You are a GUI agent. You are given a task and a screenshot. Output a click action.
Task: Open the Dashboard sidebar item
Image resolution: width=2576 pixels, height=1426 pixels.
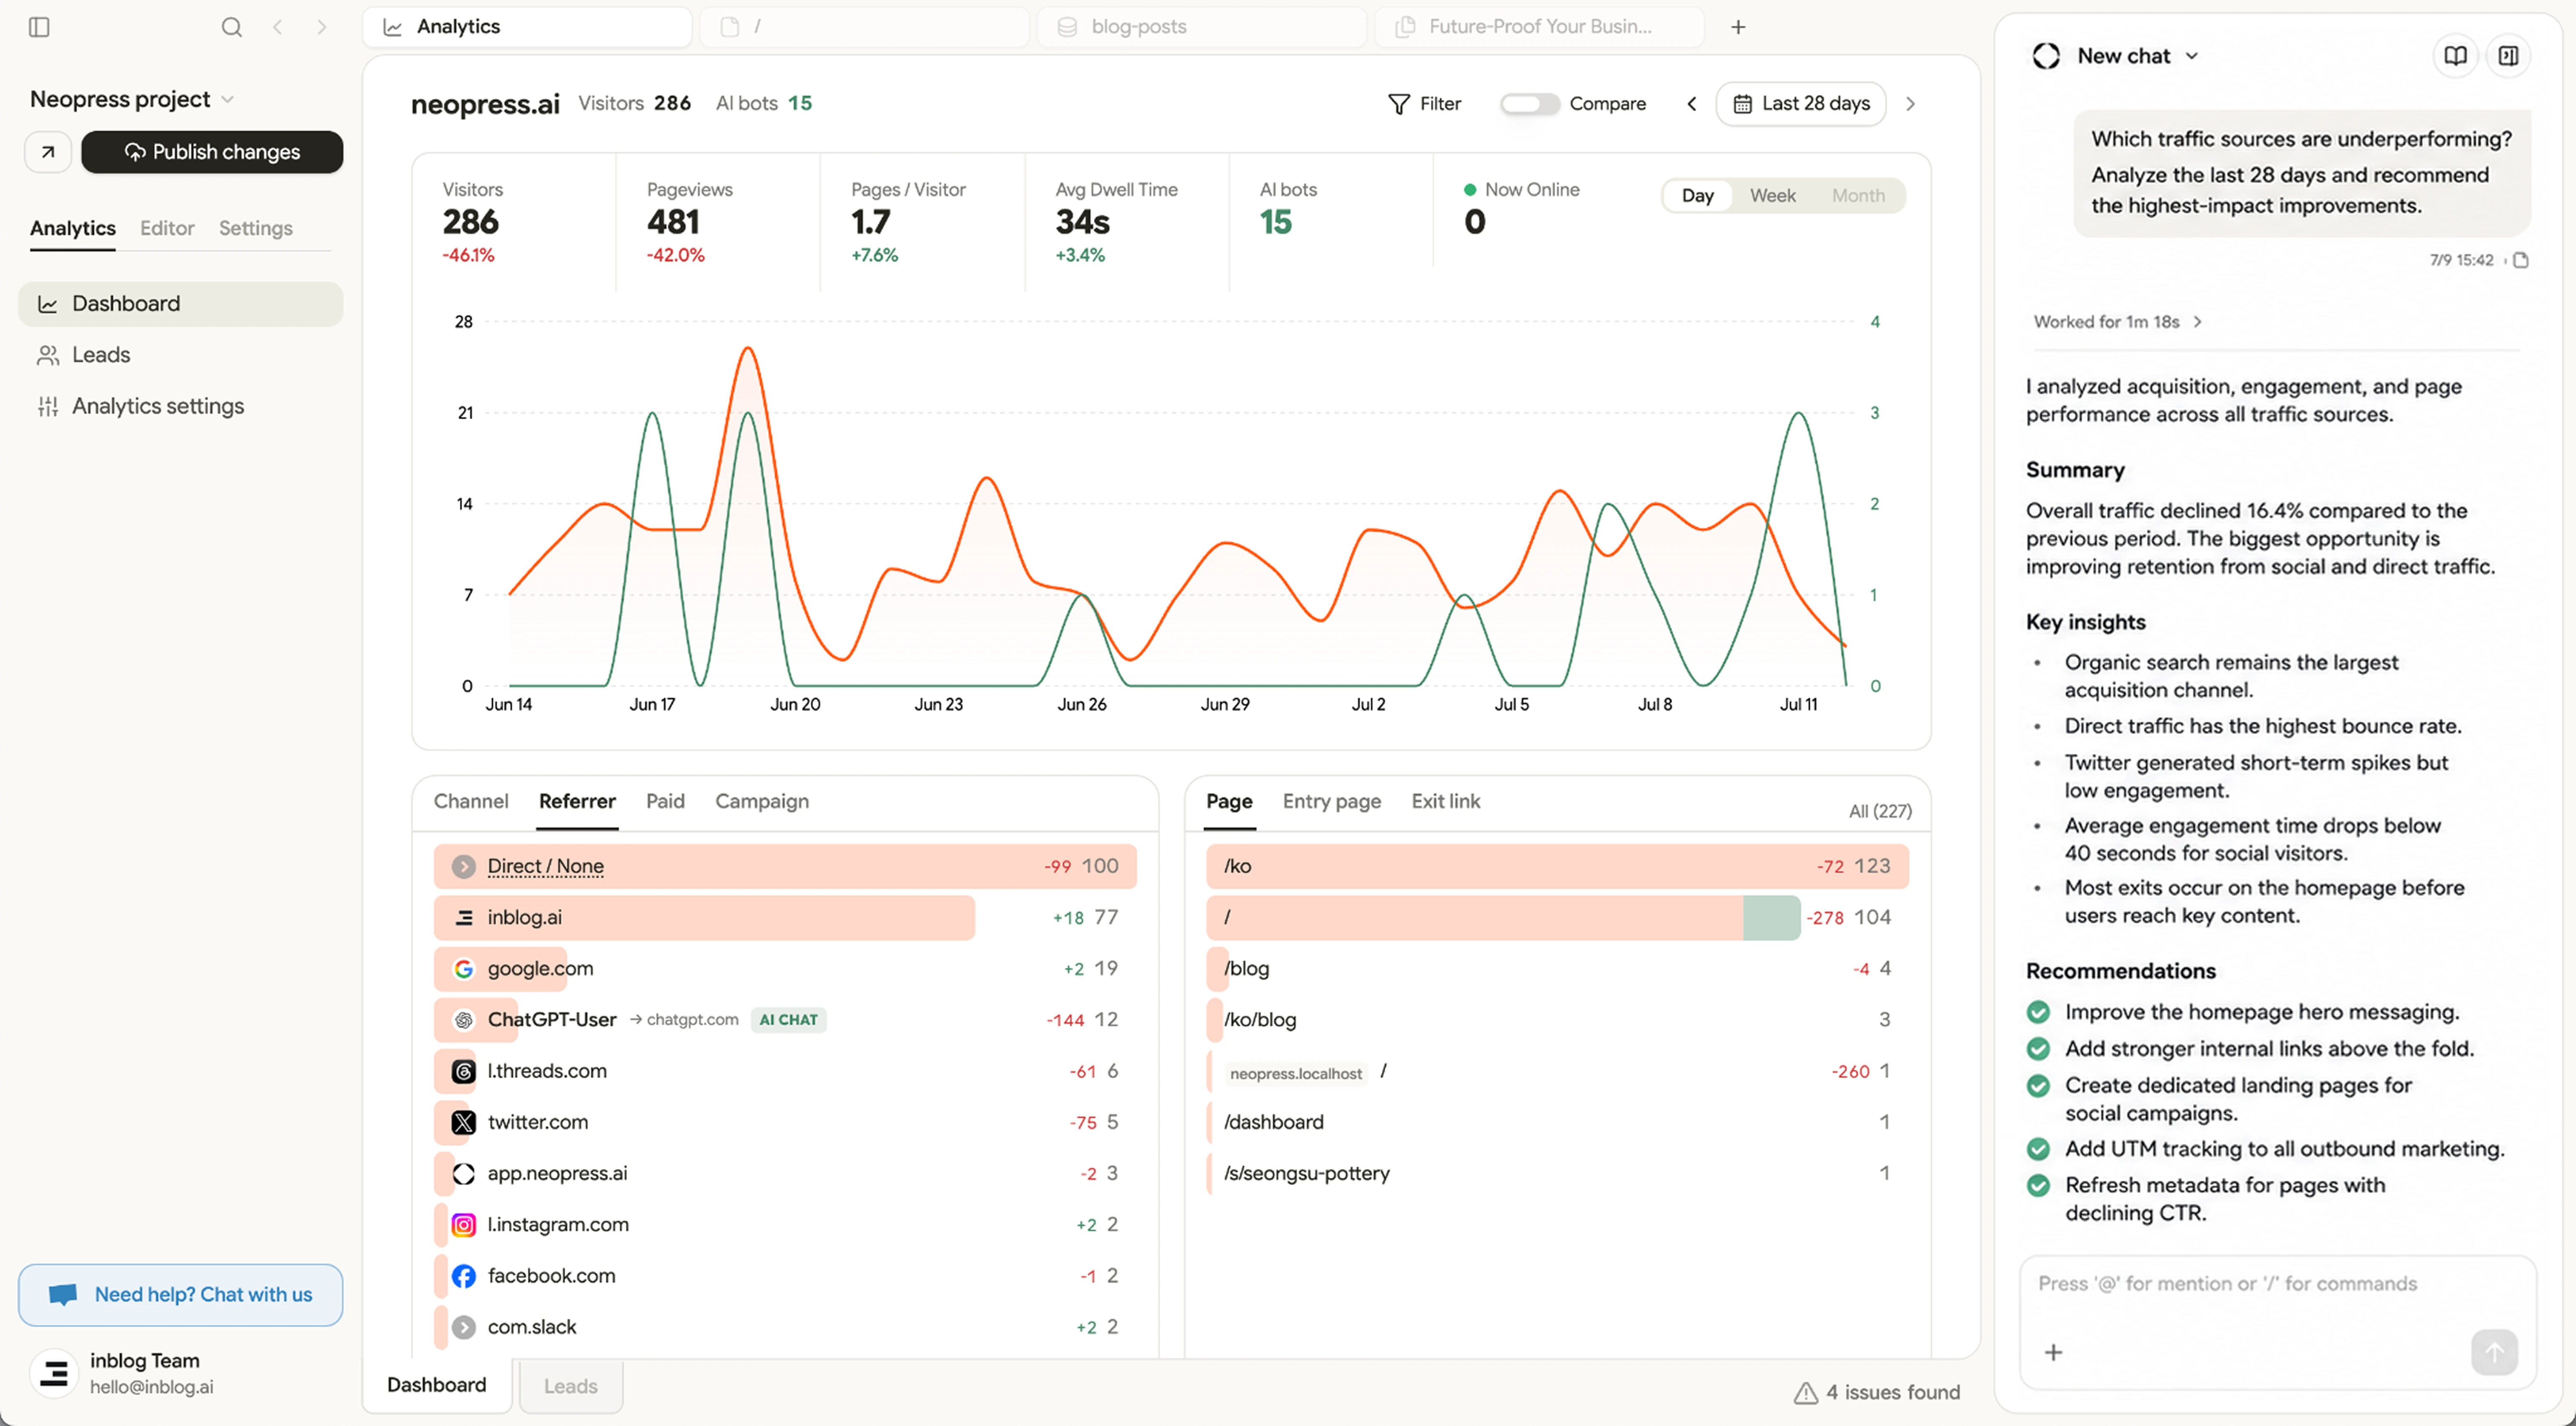[181, 304]
